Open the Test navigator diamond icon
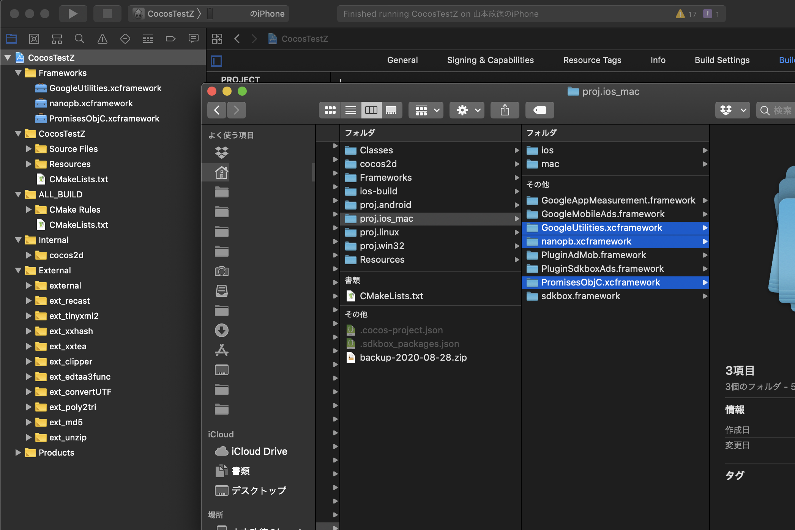795x530 pixels. pyautogui.click(x=125, y=39)
